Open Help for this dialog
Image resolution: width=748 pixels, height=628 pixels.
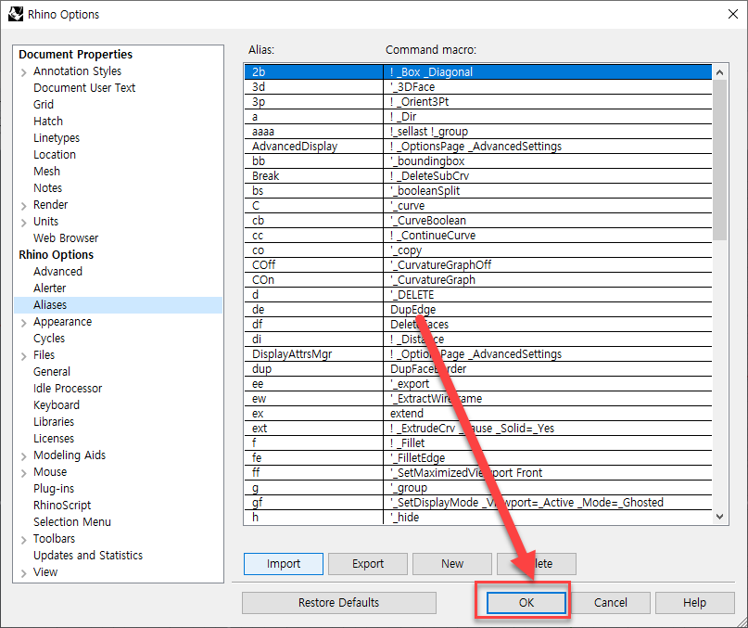point(694,603)
